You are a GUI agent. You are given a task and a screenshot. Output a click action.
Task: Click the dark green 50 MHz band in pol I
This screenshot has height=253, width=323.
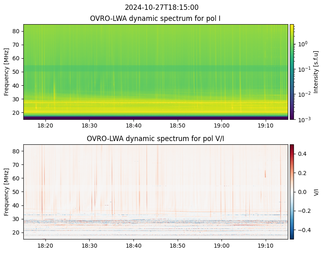coord(156,68)
